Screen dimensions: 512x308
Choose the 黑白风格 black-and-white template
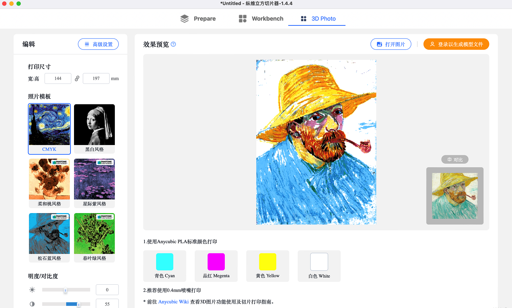[94, 129]
